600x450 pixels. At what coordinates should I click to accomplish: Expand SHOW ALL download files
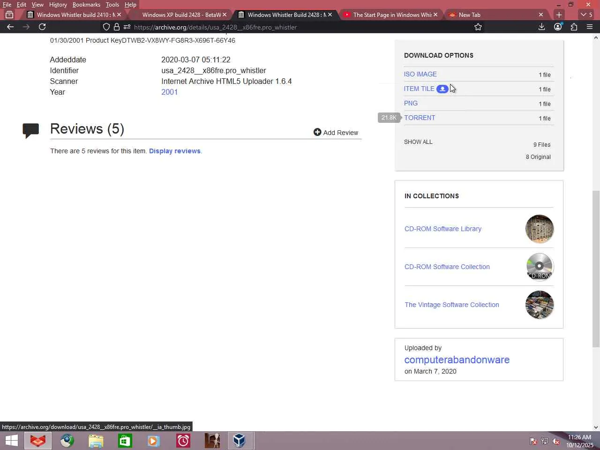click(x=418, y=142)
